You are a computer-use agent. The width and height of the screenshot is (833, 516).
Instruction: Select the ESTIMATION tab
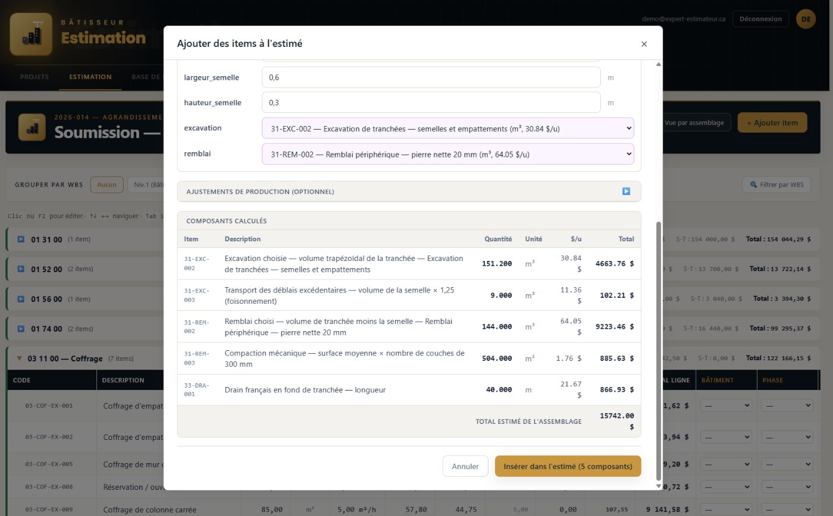(x=90, y=77)
